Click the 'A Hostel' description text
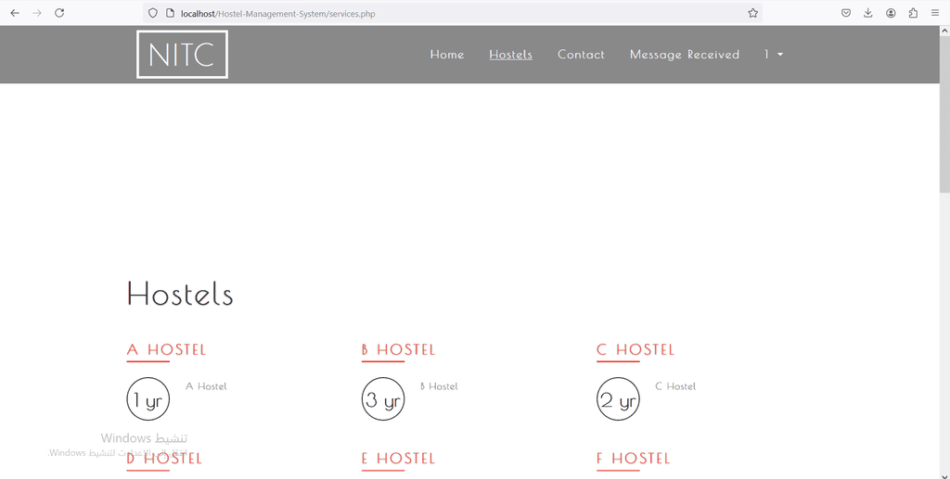The height and width of the screenshot is (479, 950). [206, 386]
